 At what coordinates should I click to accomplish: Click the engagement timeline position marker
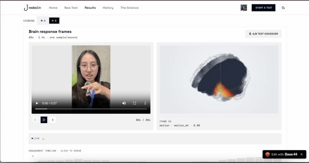(x=33, y=156)
